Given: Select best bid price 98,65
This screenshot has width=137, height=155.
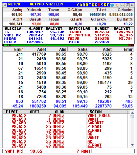Looking at the screenshot, I should point(61,54).
